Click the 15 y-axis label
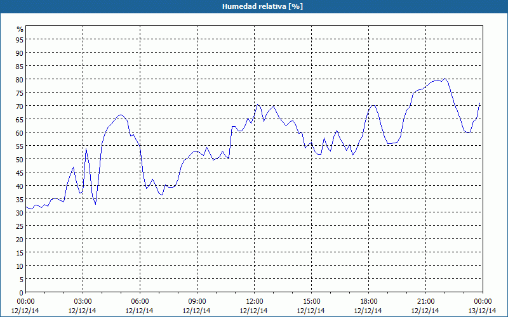508x317 pixels. click(20, 252)
